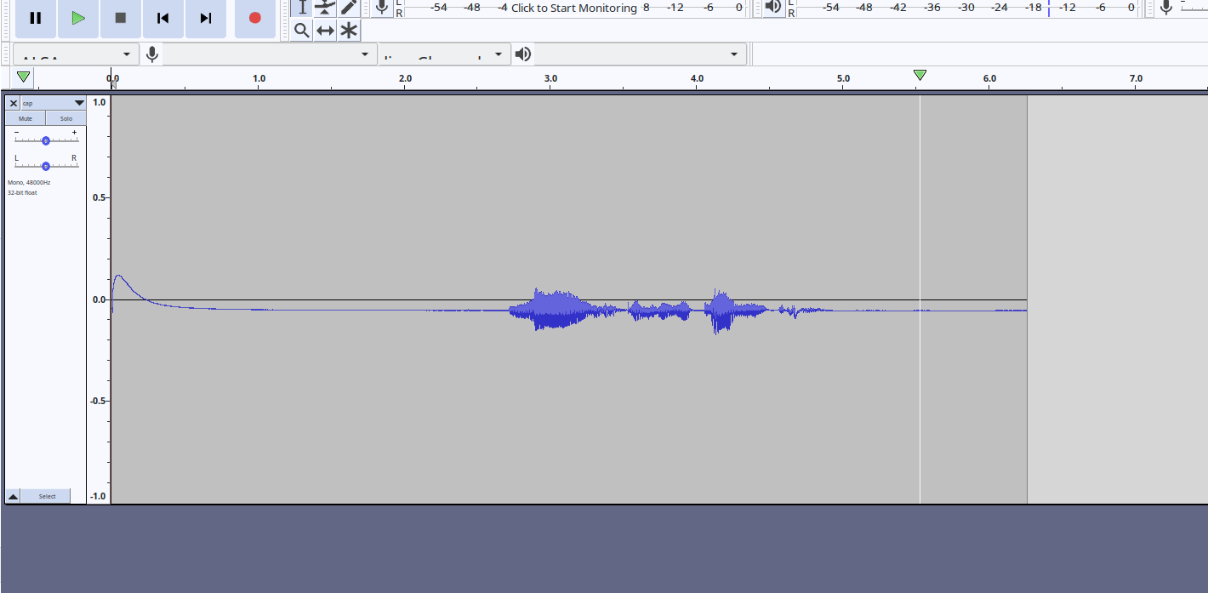Open the recording channels dropdown
The height and width of the screenshot is (593, 1208).
445,54
